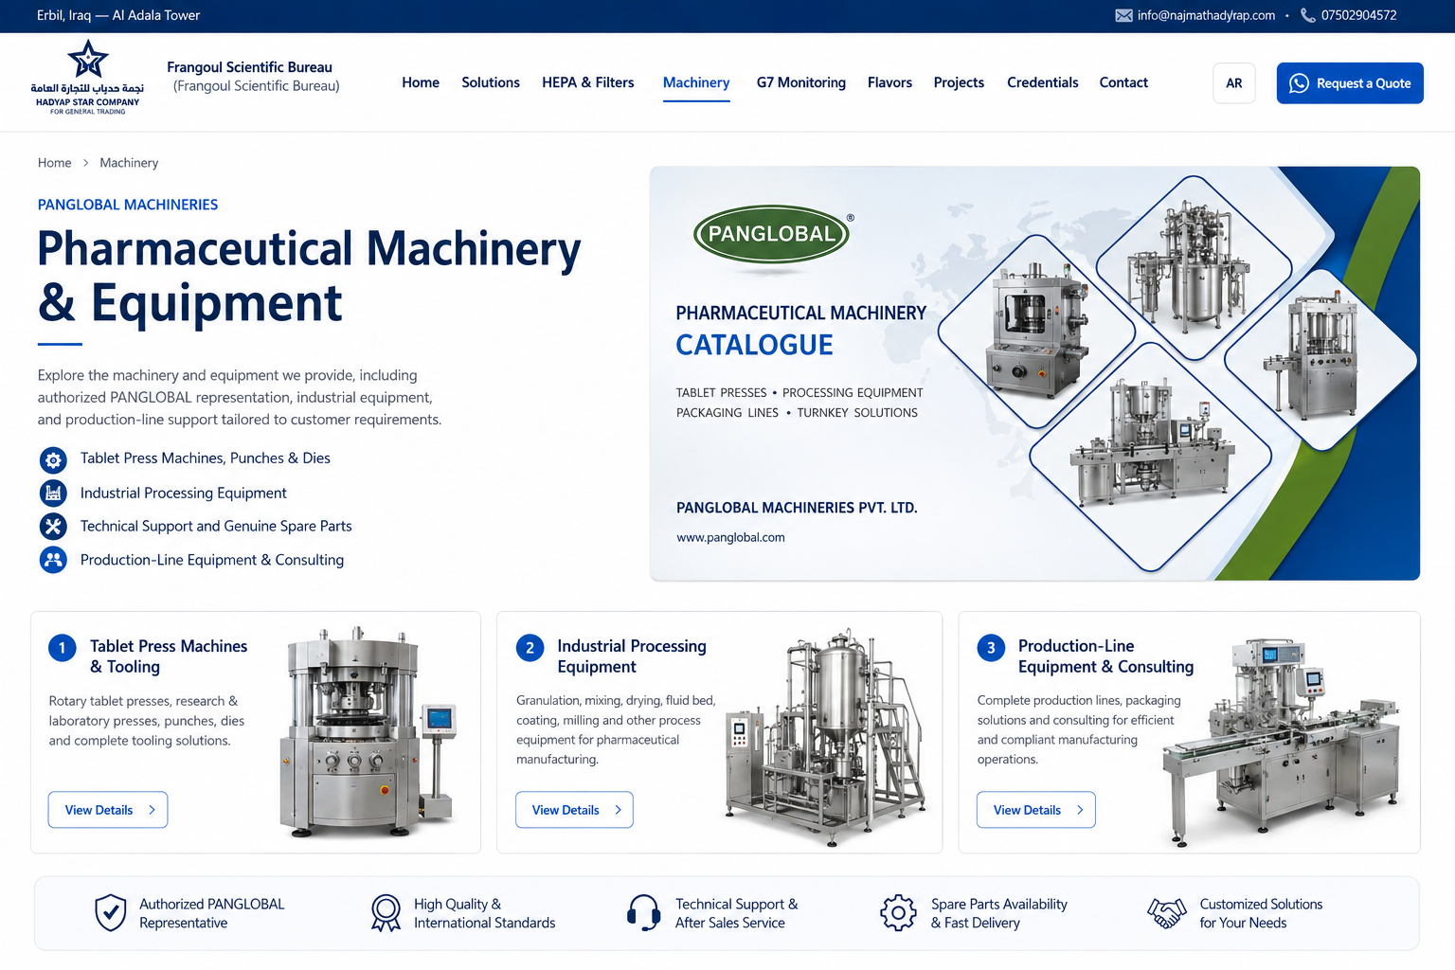1455x970 pixels.
Task: Click the Technical Support & After Sales Service text
Action: (737, 913)
